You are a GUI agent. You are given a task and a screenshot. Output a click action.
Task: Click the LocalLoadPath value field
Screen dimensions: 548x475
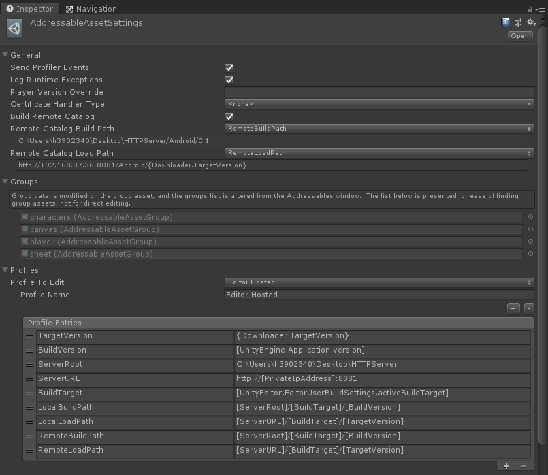(383, 422)
